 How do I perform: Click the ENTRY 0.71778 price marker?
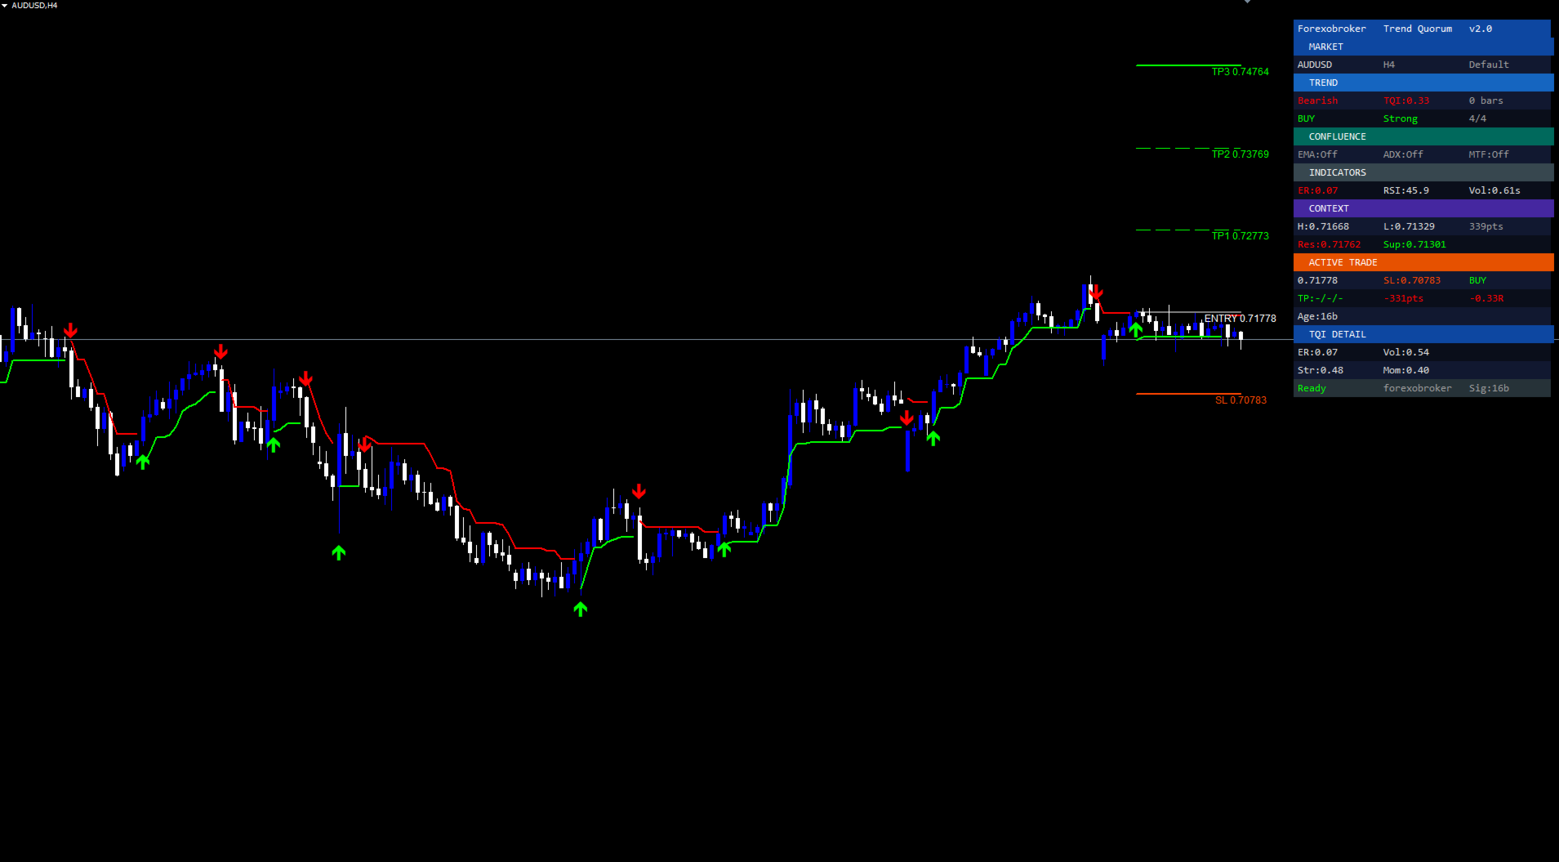pyautogui.click(x=1240, y=319)
